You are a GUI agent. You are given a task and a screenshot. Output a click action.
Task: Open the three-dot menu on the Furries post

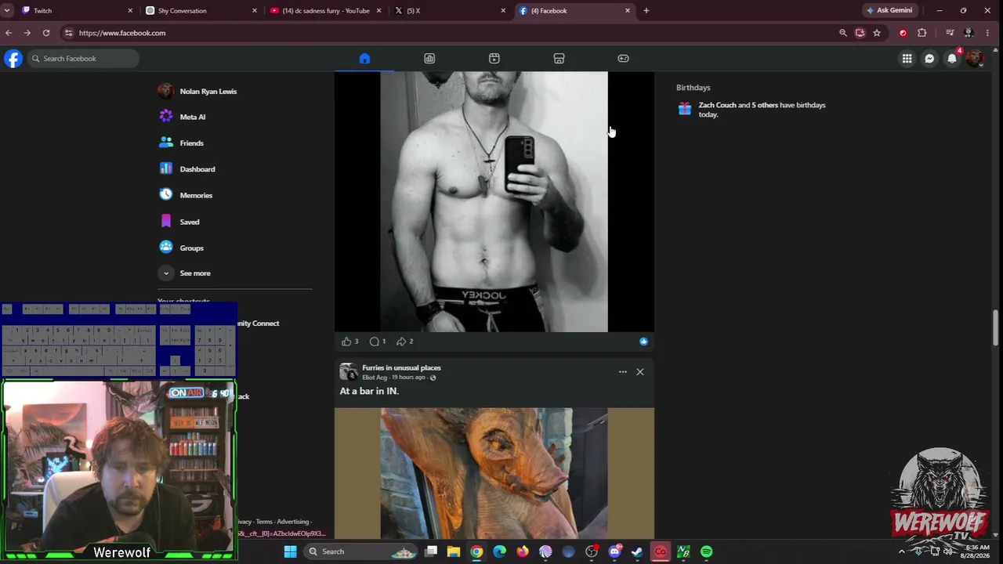click(623, 372)
